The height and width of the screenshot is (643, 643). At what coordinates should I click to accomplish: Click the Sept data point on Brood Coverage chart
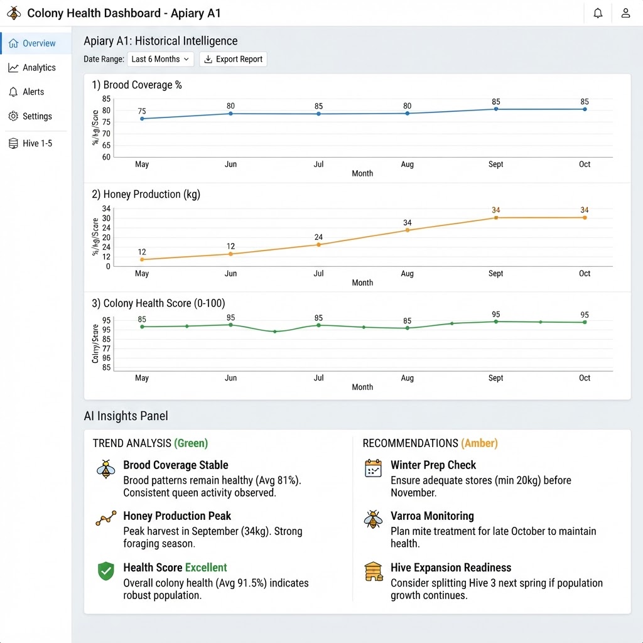point(496,109)
